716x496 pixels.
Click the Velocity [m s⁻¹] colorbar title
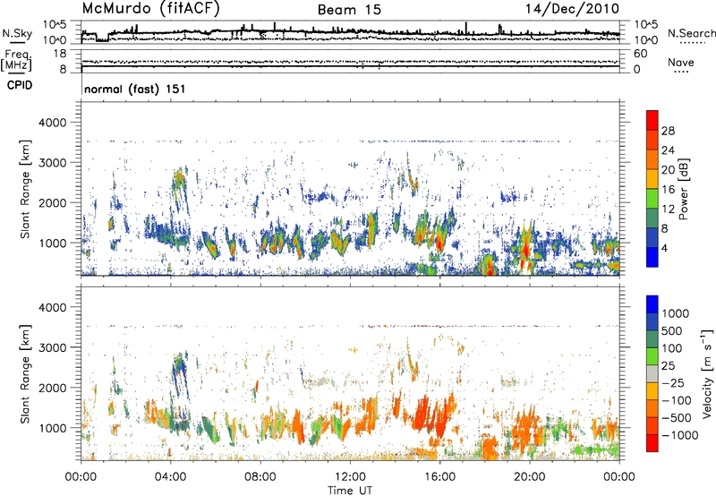pos(707,374)
